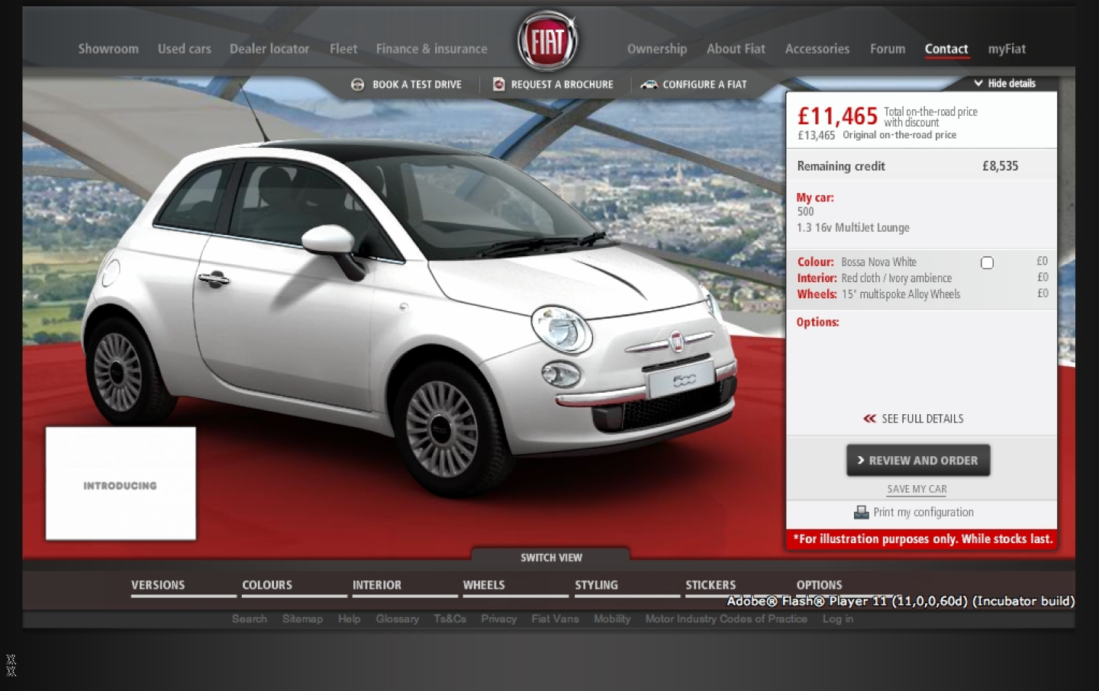Open the Stickers tab
Image resolution: width=1099 pixels, height=691 pixels.
pyautogui.click(x=711, y=585)
